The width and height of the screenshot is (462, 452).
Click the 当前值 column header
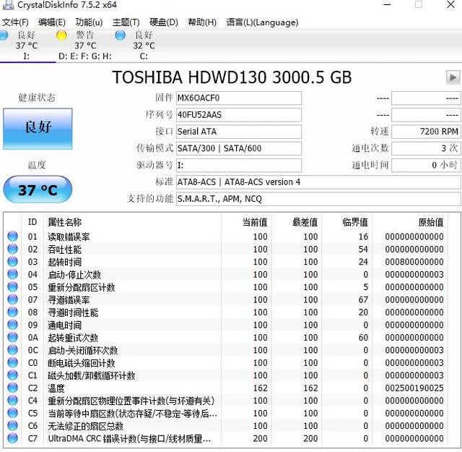255,222
